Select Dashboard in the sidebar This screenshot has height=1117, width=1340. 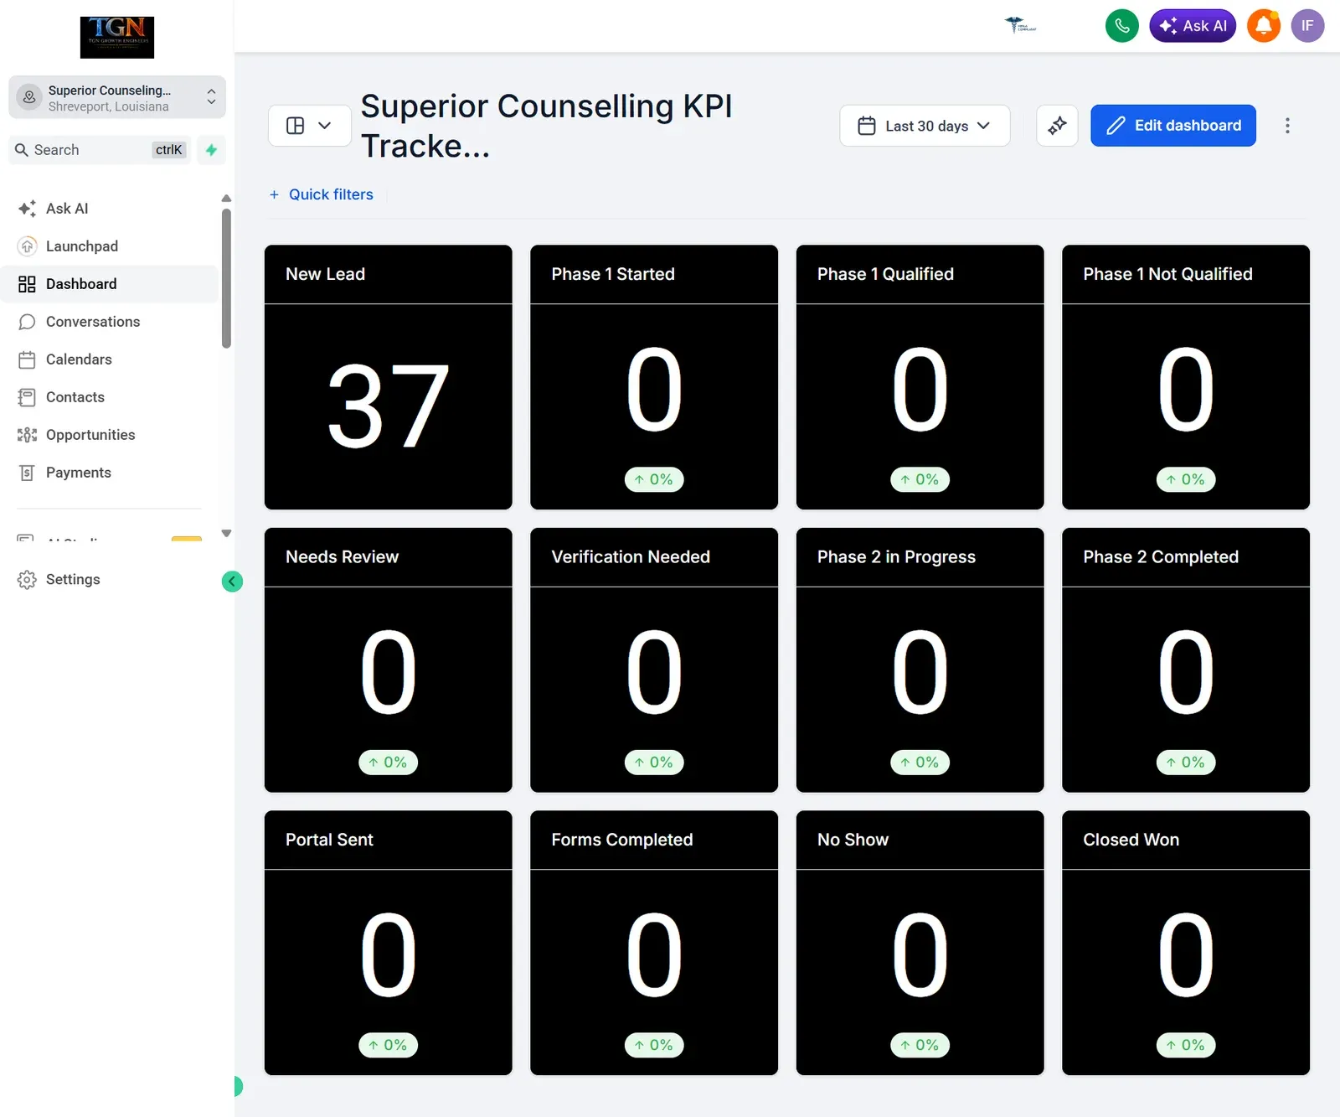point(109,284)
